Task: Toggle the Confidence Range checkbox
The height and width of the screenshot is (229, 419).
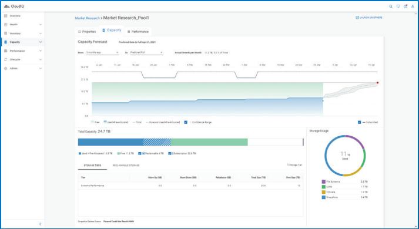Action: tap(186, 122)
